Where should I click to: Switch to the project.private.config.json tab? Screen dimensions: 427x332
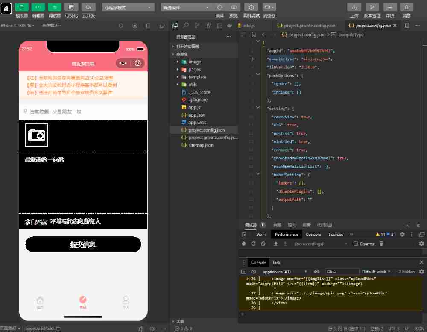click(306, 26)
